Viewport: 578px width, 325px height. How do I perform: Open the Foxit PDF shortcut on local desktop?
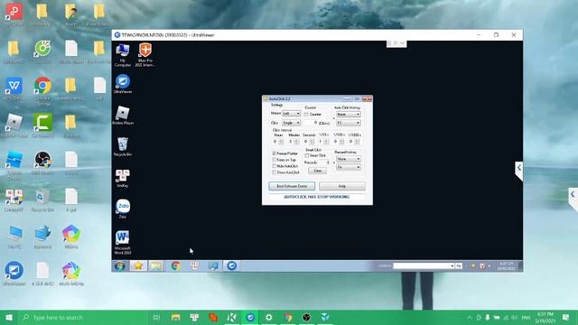coord(14,15)
